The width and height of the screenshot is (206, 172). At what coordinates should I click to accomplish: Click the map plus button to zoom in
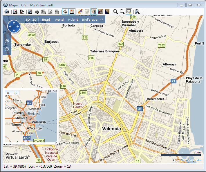(x=7, y=41)
